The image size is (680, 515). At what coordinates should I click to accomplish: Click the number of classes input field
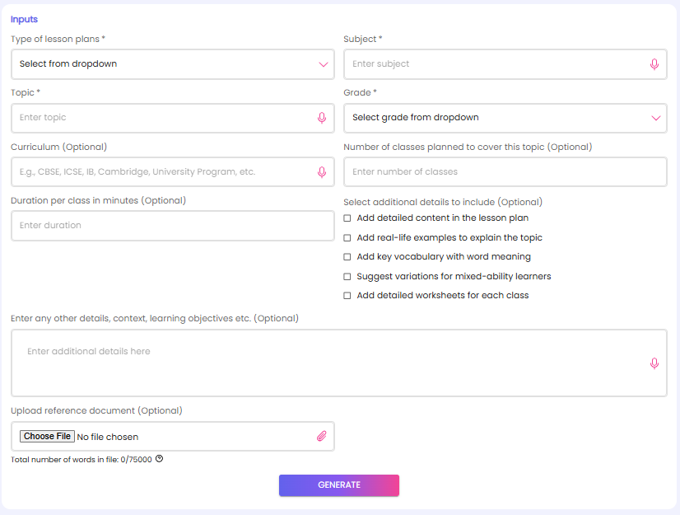point(505,172)
